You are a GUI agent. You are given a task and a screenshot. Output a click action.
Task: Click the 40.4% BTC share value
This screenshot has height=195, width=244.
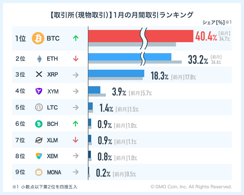(x=206, y=37)
